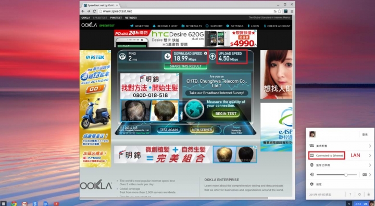Click the date text in the tray panel
Screen dimensions: 375x206
320,195
